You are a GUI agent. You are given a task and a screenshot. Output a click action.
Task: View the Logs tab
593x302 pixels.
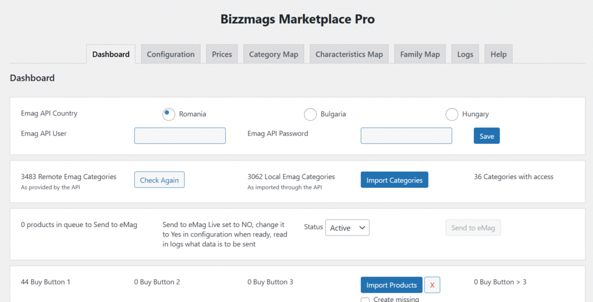coord(465,54)
